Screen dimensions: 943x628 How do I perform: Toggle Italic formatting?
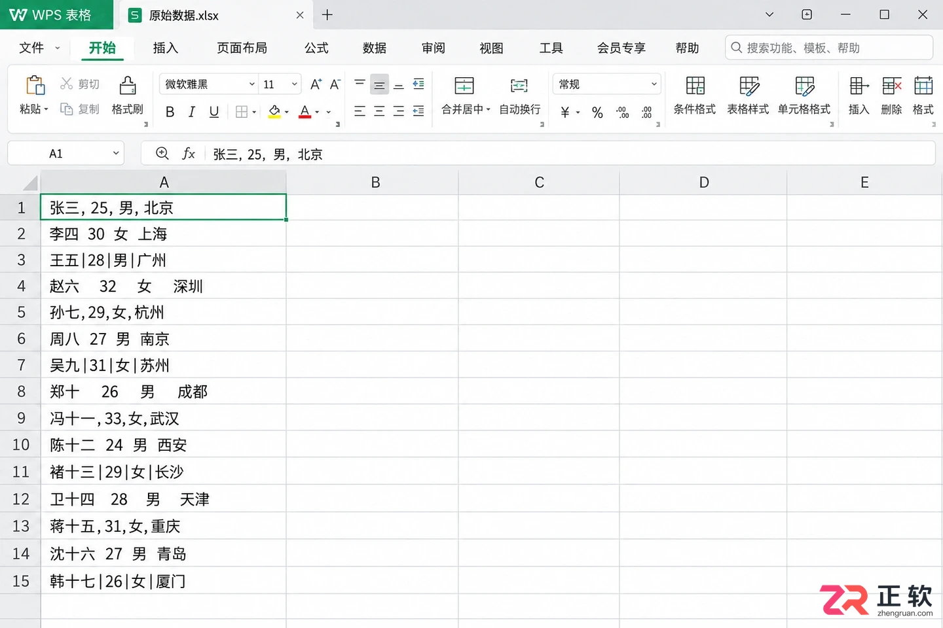click(x=192, y=112)
